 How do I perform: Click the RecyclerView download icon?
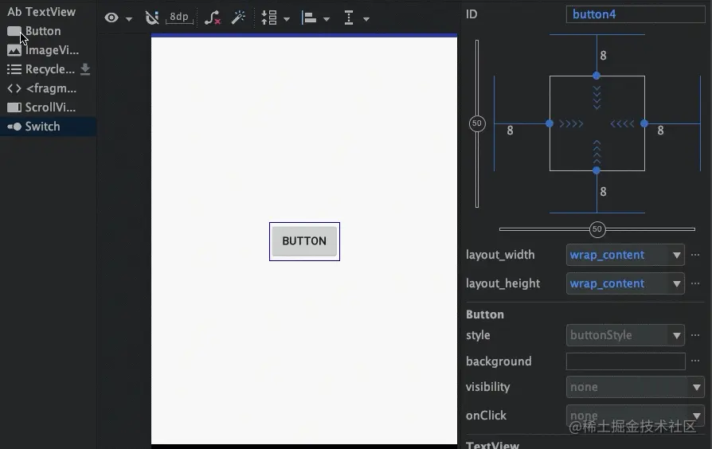coord(85,69)
